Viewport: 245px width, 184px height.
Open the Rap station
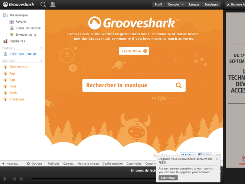click(12, 80)
